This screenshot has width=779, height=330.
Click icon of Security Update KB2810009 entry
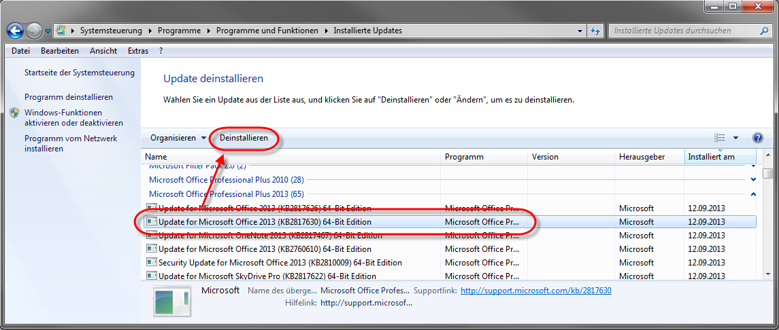coord(152,263)
